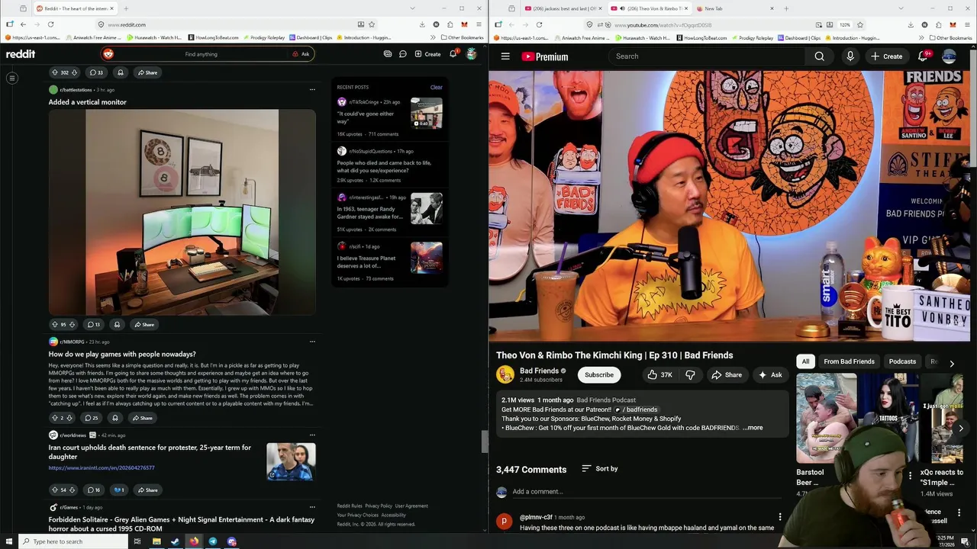977x549 pixels.
Task: Clear the Reddit recent posts list
Action: (x=436, y=87)
